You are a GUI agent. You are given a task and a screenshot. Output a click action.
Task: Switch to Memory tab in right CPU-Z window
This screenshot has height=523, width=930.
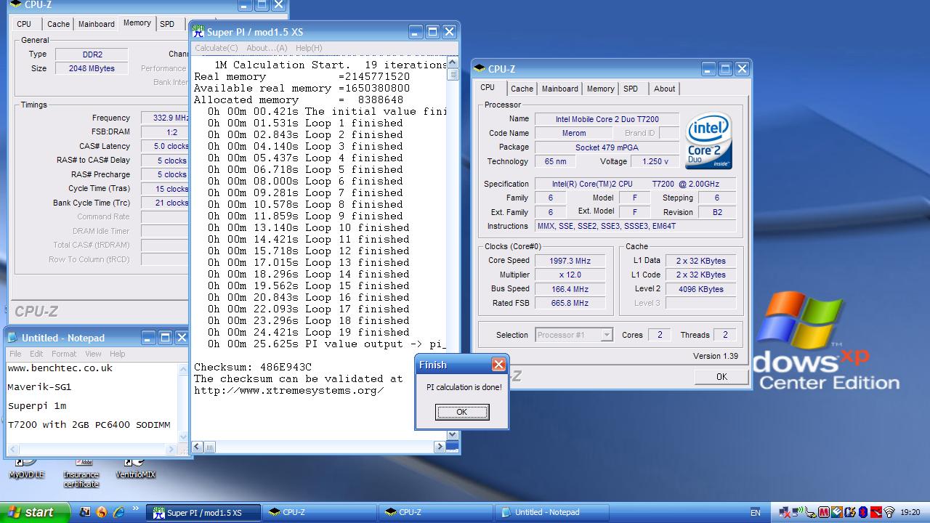click(600, 89)
